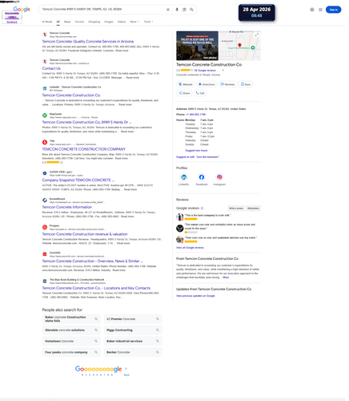
Task: Click 'Suggest new hours' link
Action: tap(196, 151)
